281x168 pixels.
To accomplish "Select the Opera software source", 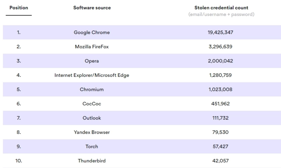I will (x=92, y=61).
